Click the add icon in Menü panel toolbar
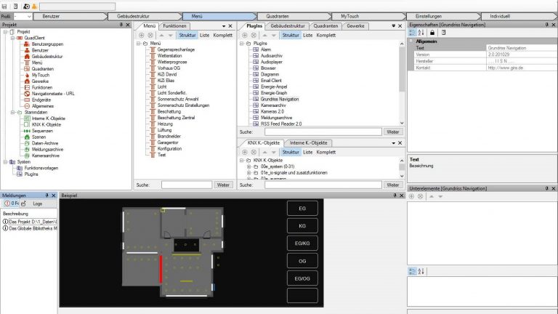Image resolution: width=558 pixels, height=314 pixels. [x=141, y=35]
